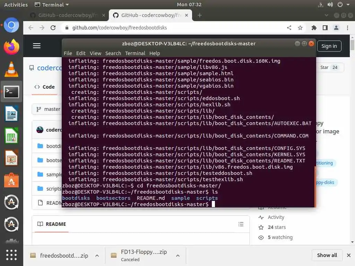Open LibreOffice Calc from dock
The height and width of the screenshot is (266, 355).
[x=11, y=136]
